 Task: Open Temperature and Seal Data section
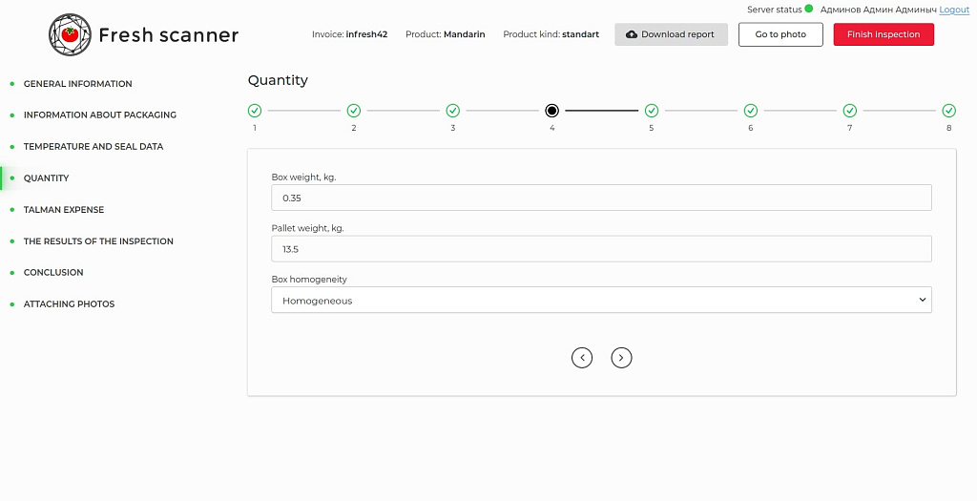(x=93, y=147)
